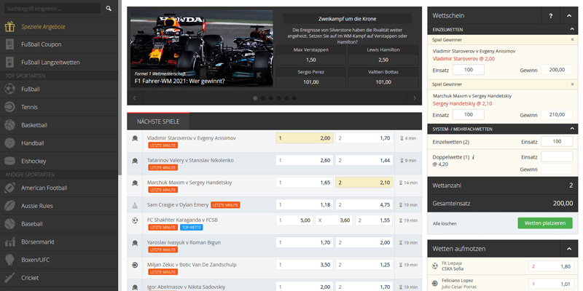Select the Eishockey puck icon

coord(9,161)
